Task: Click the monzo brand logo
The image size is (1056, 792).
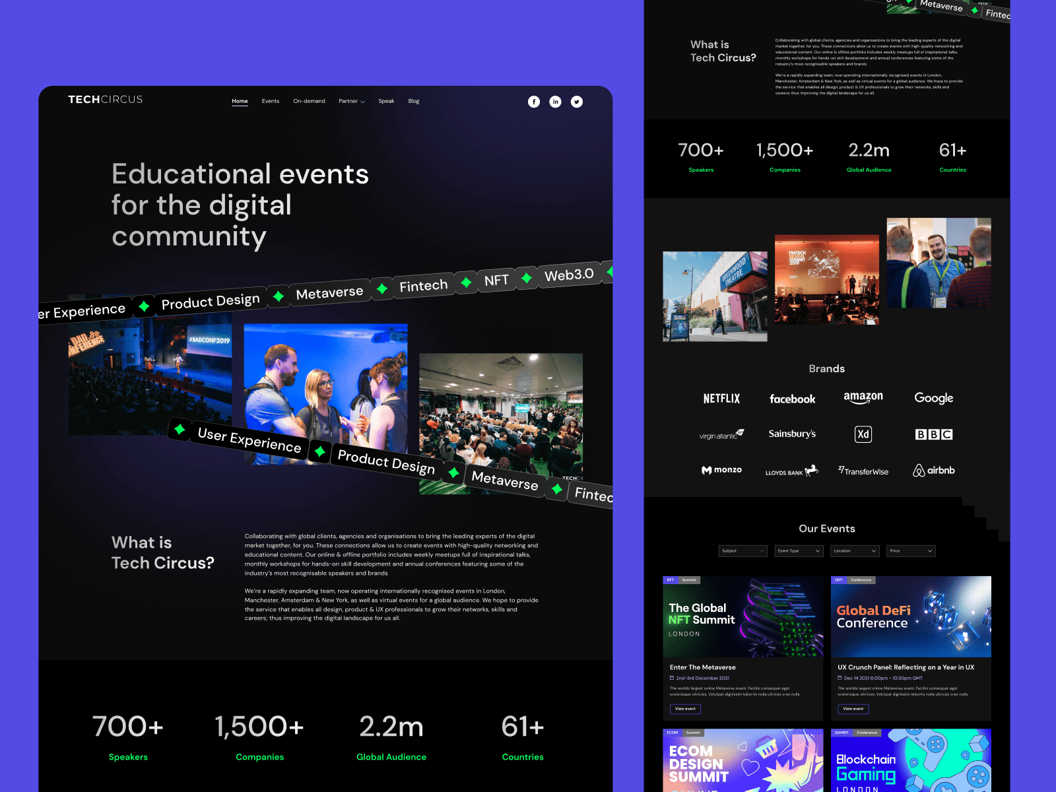Action: (x=721, y=470)
